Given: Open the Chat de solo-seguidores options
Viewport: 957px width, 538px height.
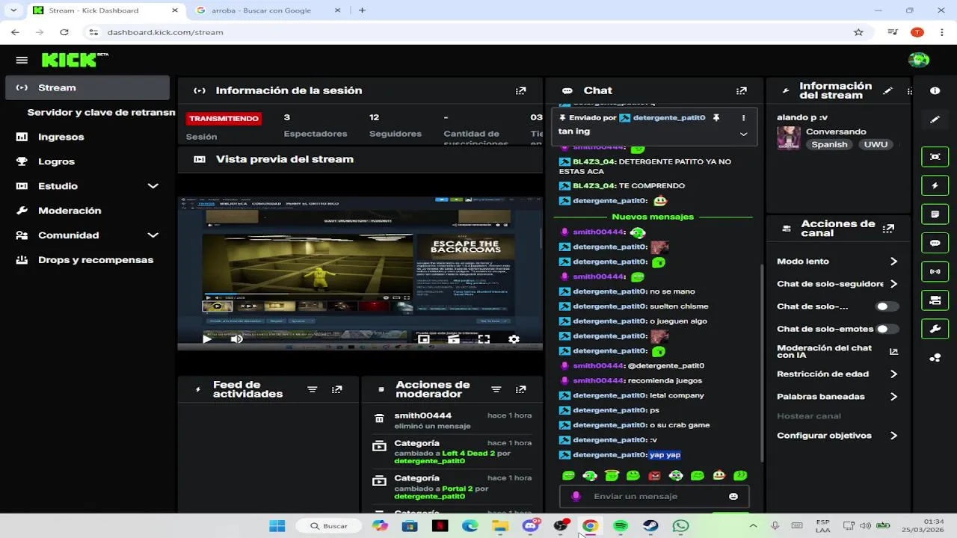Looking at the screenshot, I should [837, 284].
